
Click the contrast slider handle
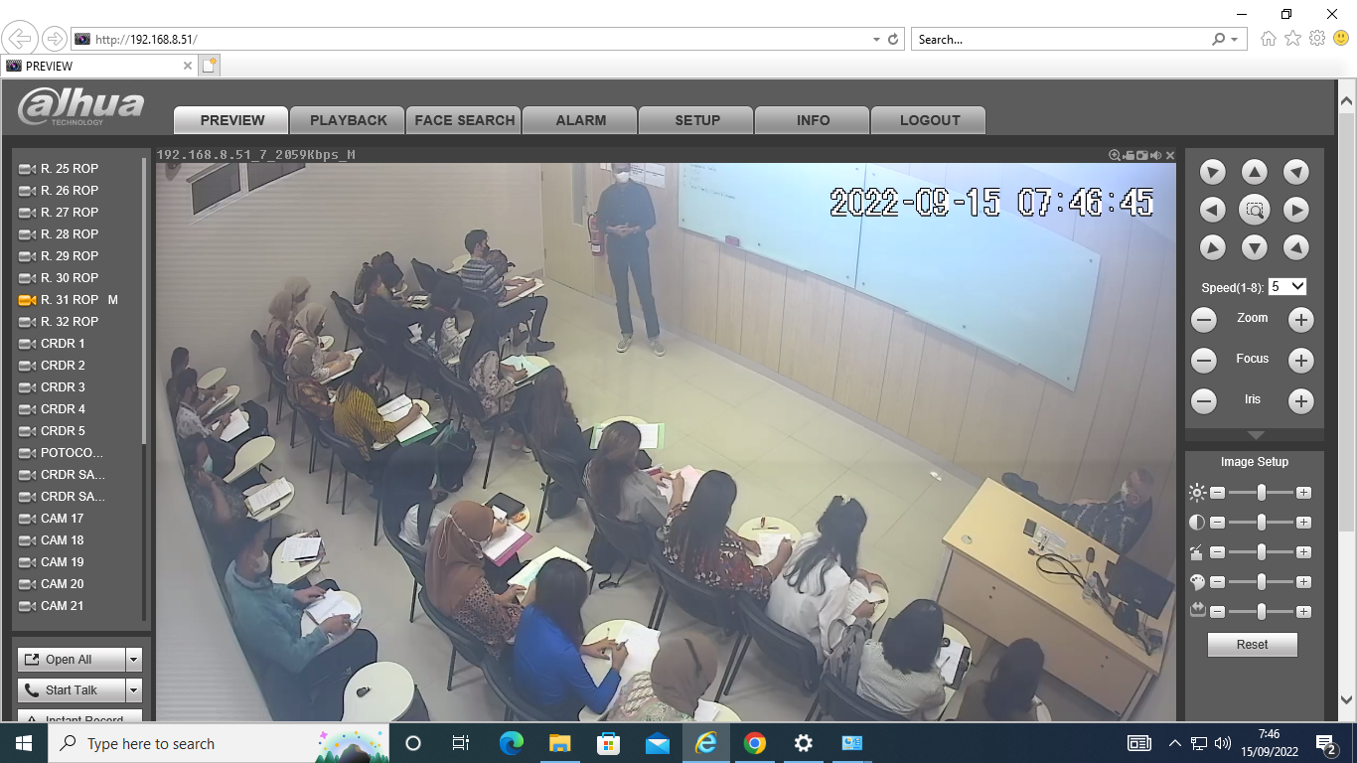[x=1262, y=523]
